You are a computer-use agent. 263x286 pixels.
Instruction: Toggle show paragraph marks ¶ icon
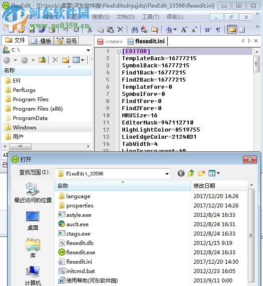[x=218, y=30]
